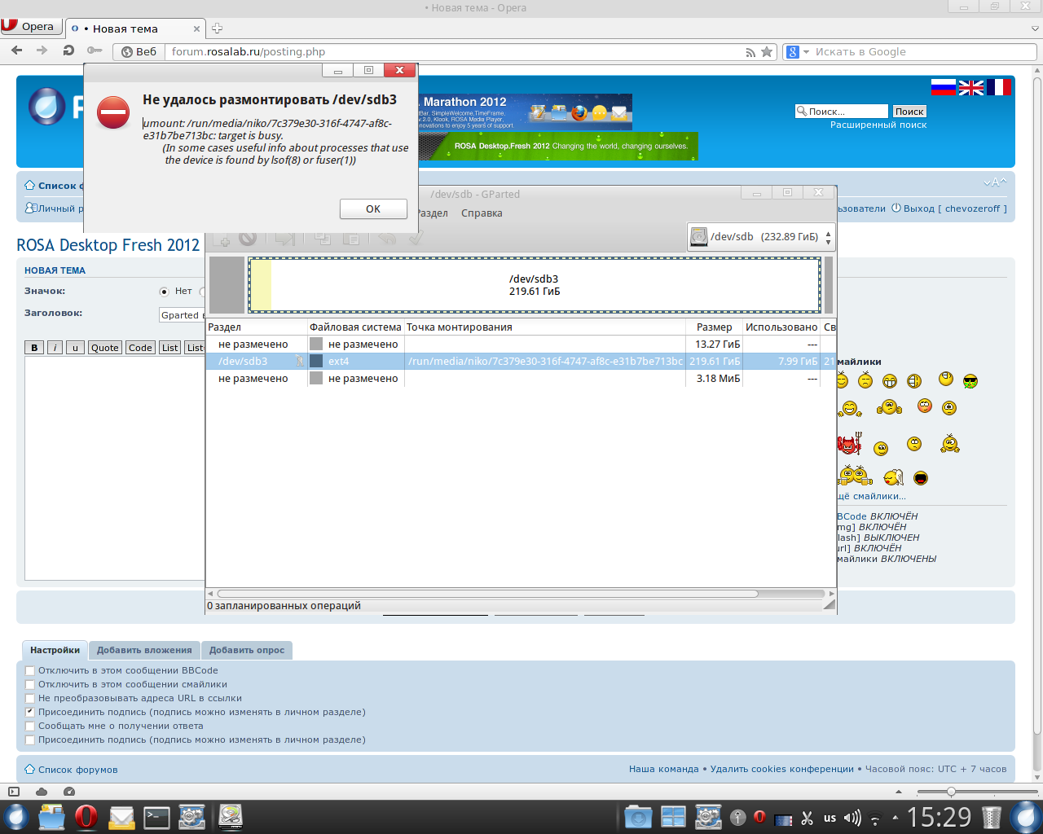Screen dimensions: 1043x834
Task: Open the mail client from the taskbar
Action: click(x=121, y=817)
